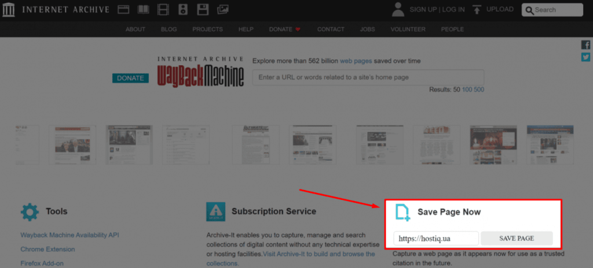Open the second site thumbnail with news photo

tap(72, 145)
